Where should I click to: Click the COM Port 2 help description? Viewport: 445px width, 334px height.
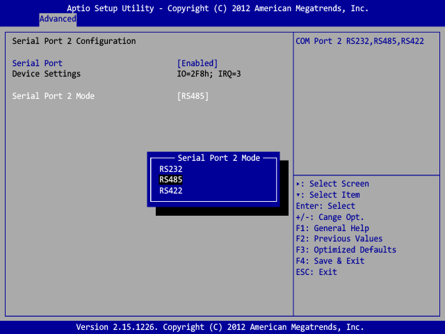pyautogui.click(x=359, y=41)
